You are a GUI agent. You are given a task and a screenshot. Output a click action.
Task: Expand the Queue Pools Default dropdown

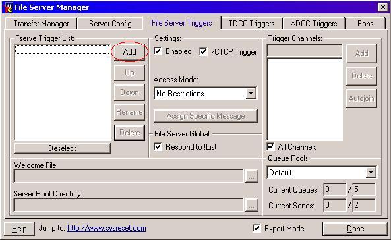371,172
